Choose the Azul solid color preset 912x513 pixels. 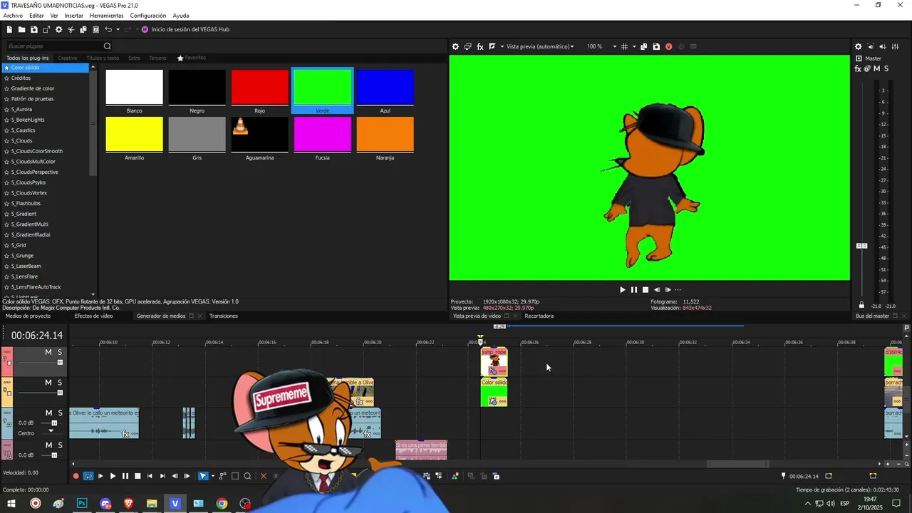385,91
